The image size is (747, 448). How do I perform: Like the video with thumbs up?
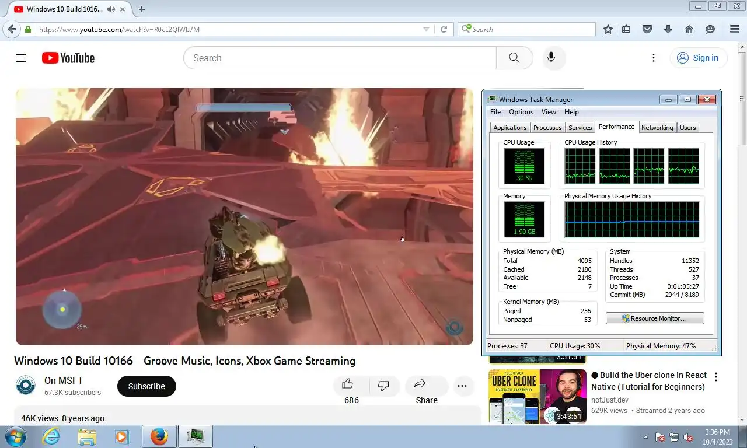coord(348,384)
